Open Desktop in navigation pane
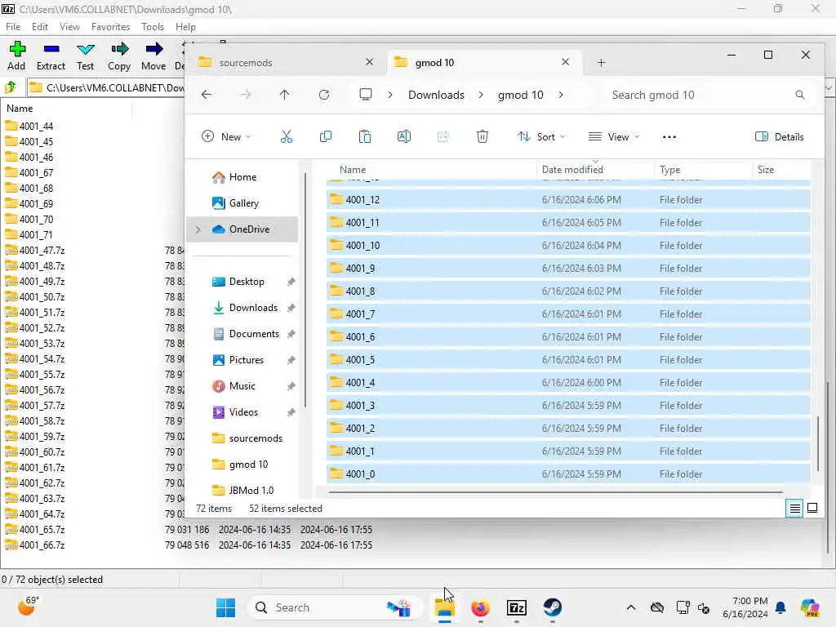Viewport: 836px width, 627px height. tap(247, 282)
